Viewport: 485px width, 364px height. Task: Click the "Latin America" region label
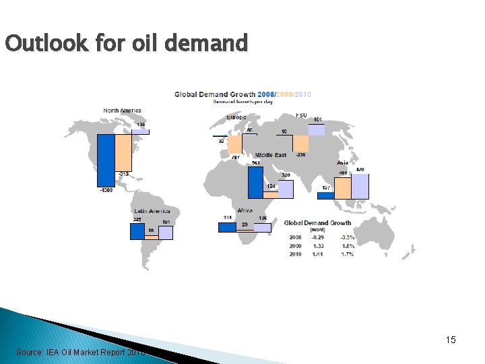(x=152, y=211)
